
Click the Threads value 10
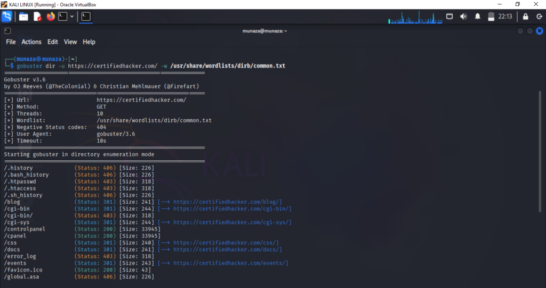100,114
